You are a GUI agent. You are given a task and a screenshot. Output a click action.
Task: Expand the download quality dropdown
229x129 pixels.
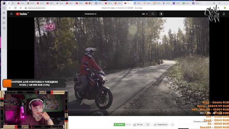click(128, 125)
